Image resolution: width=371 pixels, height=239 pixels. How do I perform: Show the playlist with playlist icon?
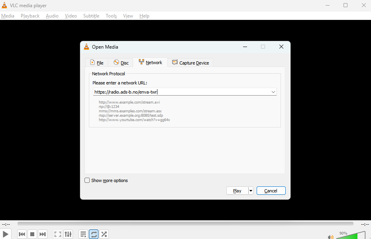click(x=83, y=234)
